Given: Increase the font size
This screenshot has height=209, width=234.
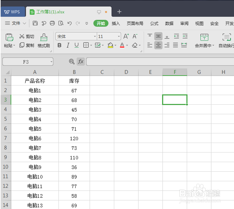Looking at the screenshot, I should [x=126, y=36].
